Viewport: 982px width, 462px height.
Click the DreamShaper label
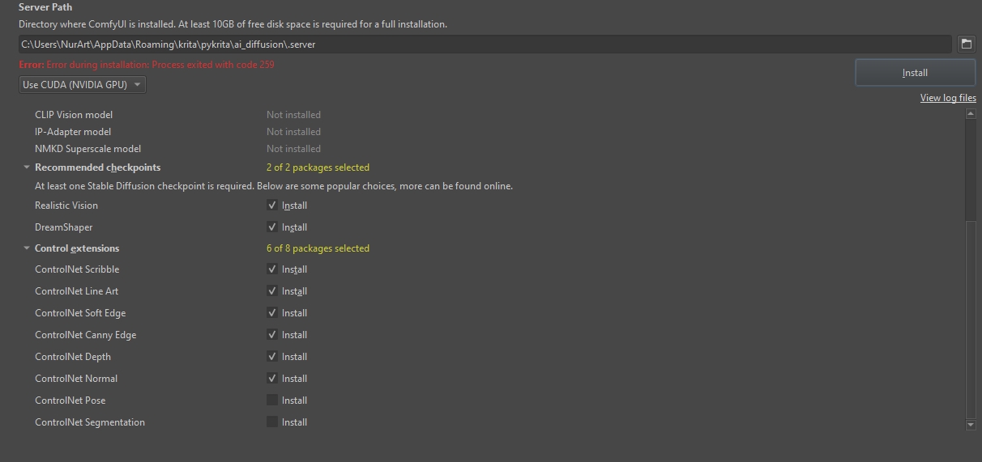(x=64, y=227)
